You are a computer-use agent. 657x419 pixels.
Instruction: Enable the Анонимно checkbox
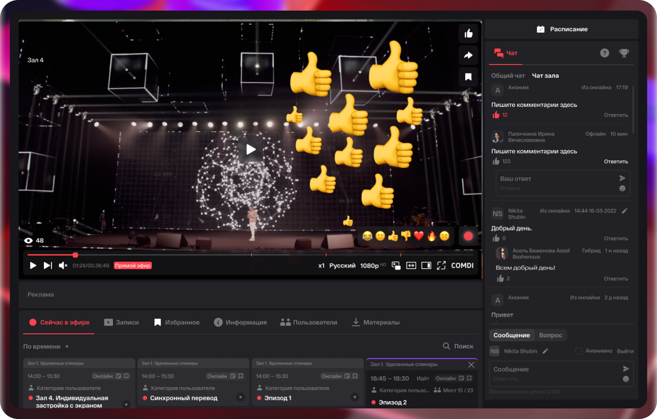tap(579, 351)
